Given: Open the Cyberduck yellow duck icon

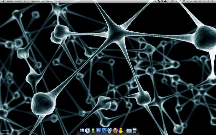Looking at the screenshot, I should point(120,130).
